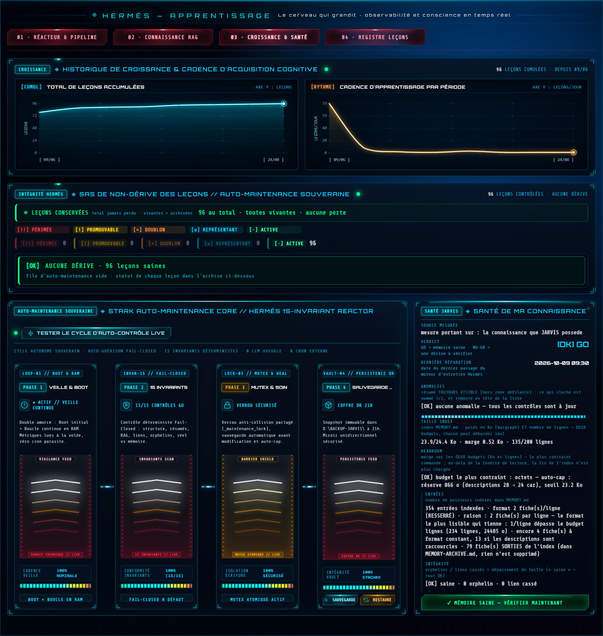Click the orange endpoint marker on rythme chart
The width and height of the screenshot is (603, 636).
pos(573,152)
